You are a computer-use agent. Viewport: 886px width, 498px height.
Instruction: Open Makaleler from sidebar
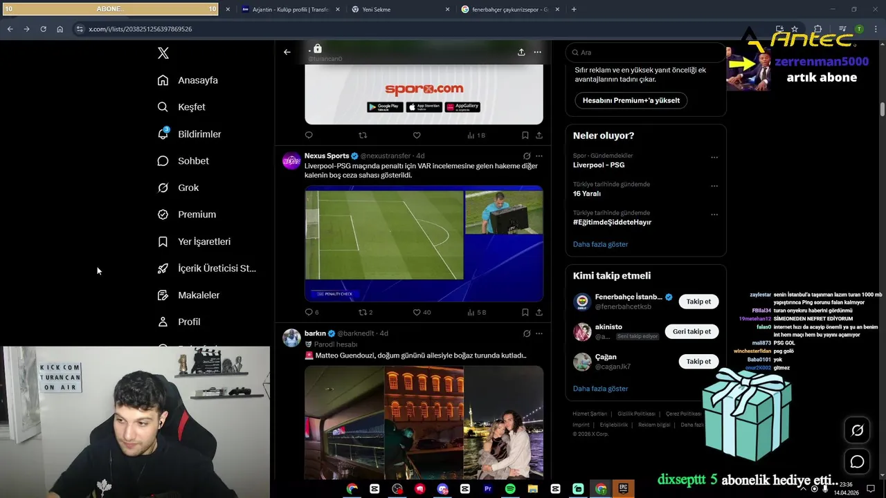188,295
